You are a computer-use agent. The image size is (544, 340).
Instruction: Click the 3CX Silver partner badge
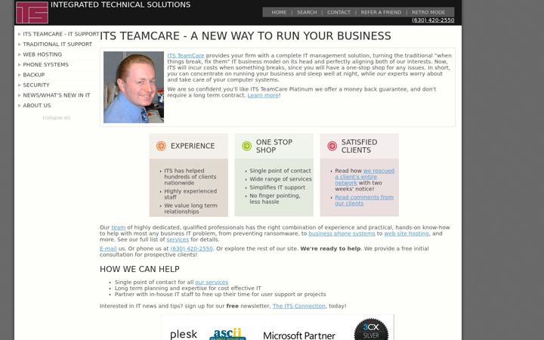(x=371, y=329)
